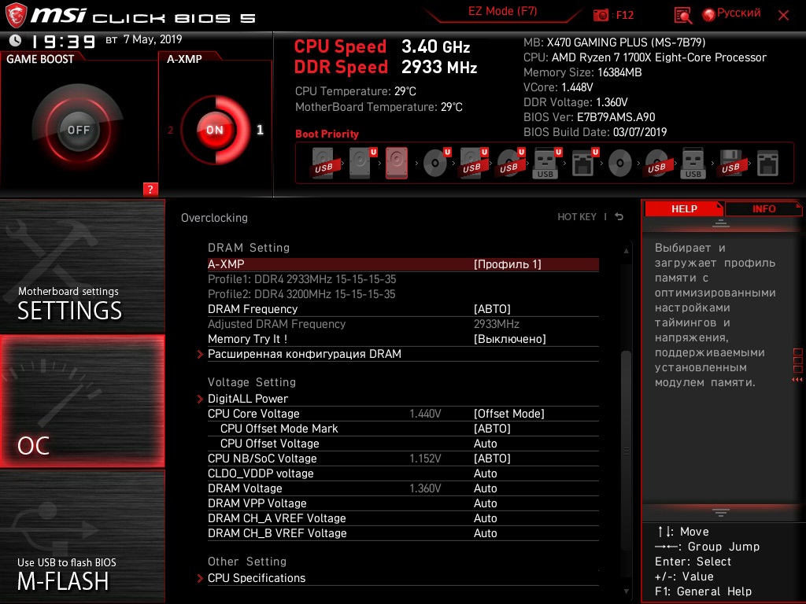Click the MSI dragon shield logo
Screen dimensions: 806x604
tap(16, 16)
